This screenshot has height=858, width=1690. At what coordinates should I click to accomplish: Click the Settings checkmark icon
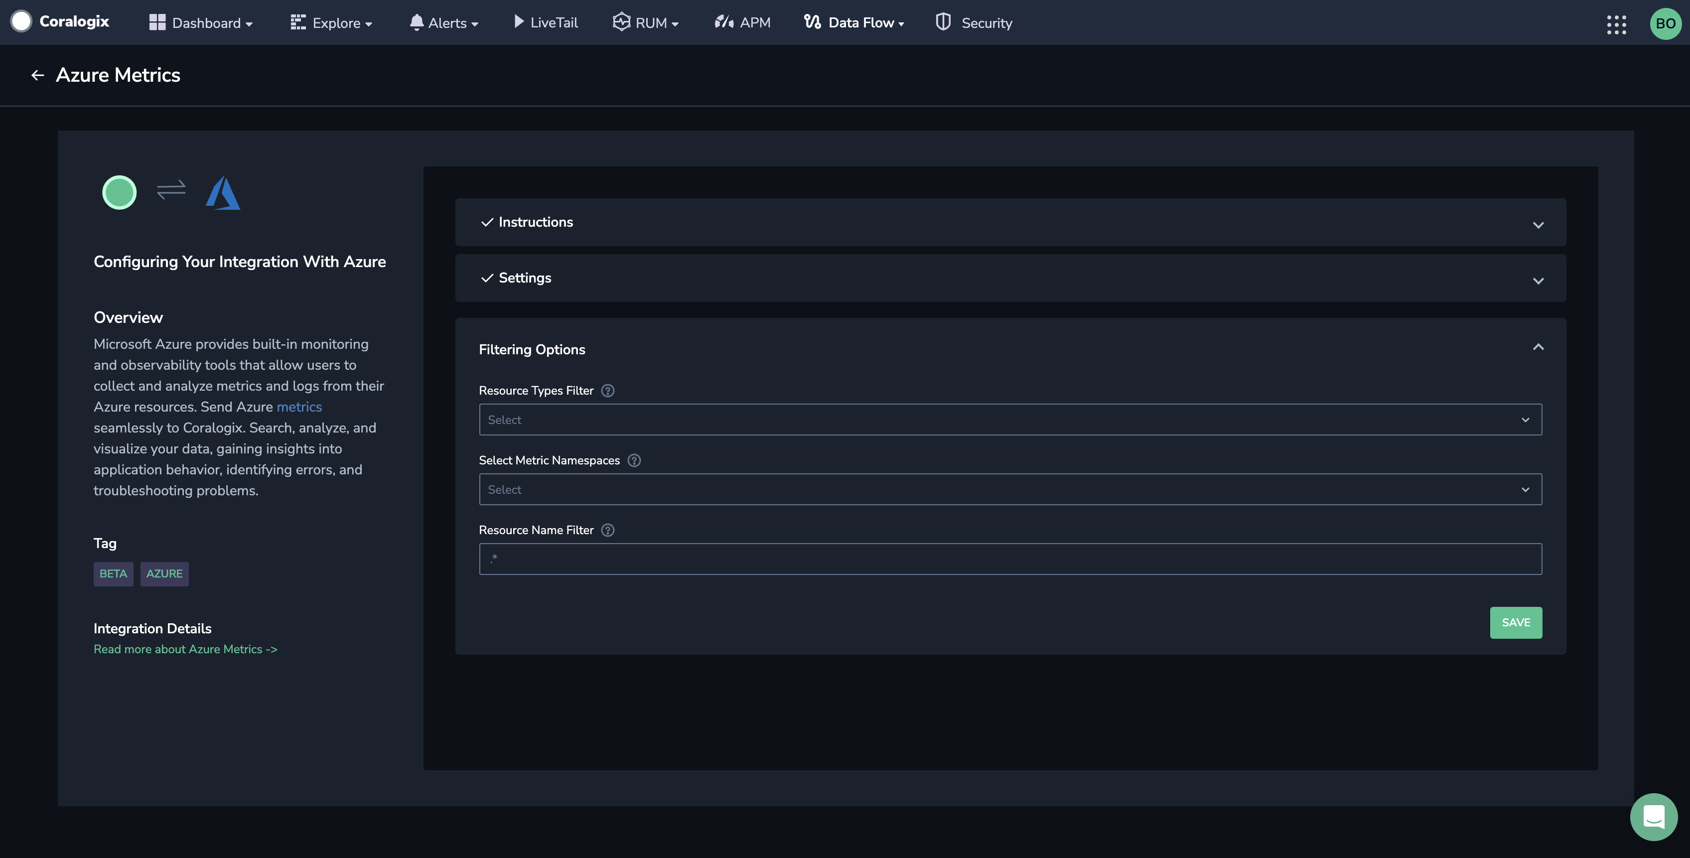(487, 278)
